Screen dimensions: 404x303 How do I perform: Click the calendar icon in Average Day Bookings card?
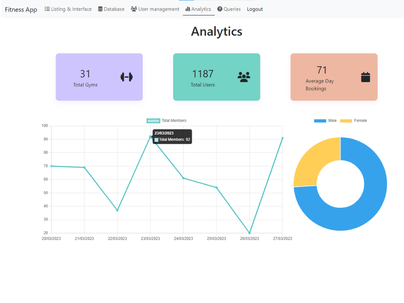(365, 77)
